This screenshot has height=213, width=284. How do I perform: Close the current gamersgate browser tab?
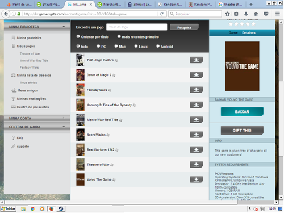(91, 5)
